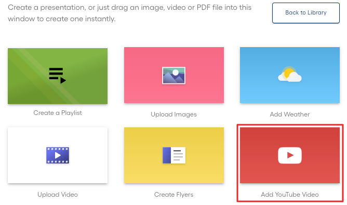Select the Upload Images card

tap(173, 75)
